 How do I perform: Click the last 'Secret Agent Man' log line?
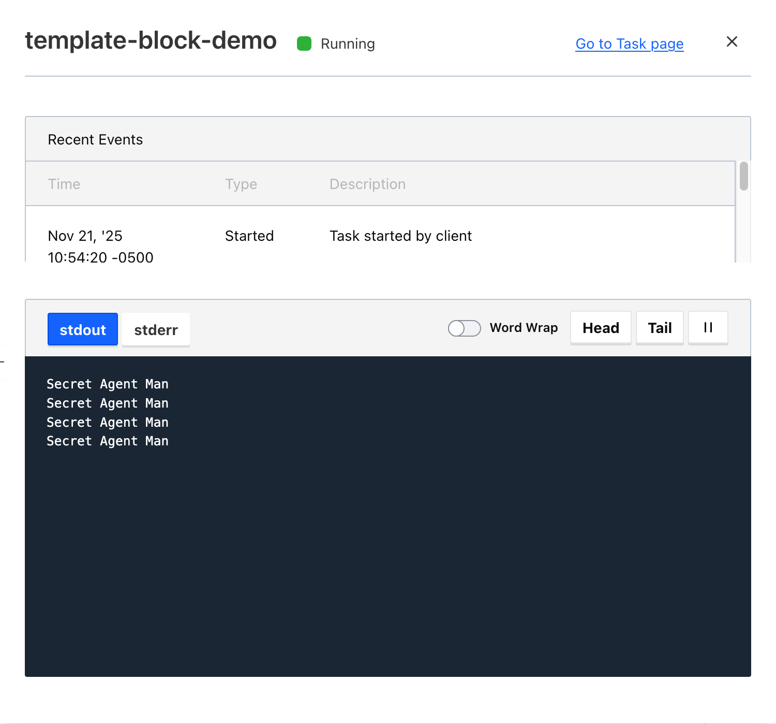[x=108, y=441]
